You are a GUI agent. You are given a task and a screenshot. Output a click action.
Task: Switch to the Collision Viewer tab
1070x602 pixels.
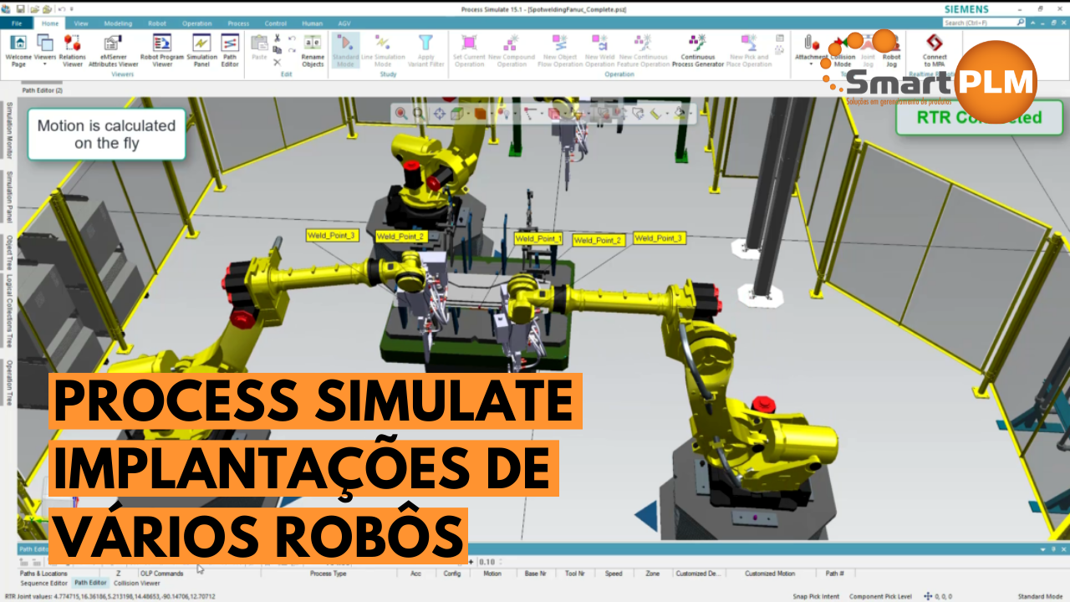tap(138, 583)
